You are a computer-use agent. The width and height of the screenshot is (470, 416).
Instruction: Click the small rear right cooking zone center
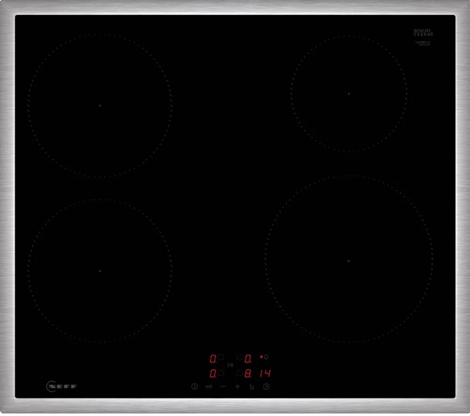[x=349, y=94]
